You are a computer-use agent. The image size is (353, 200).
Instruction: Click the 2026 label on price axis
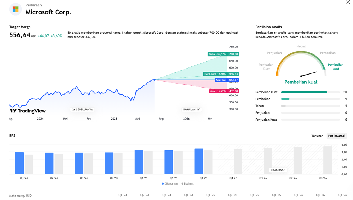coord(187,119)
